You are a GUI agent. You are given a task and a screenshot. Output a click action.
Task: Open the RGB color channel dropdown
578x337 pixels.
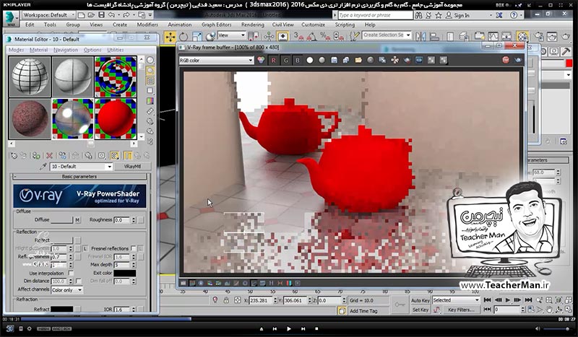216,61
